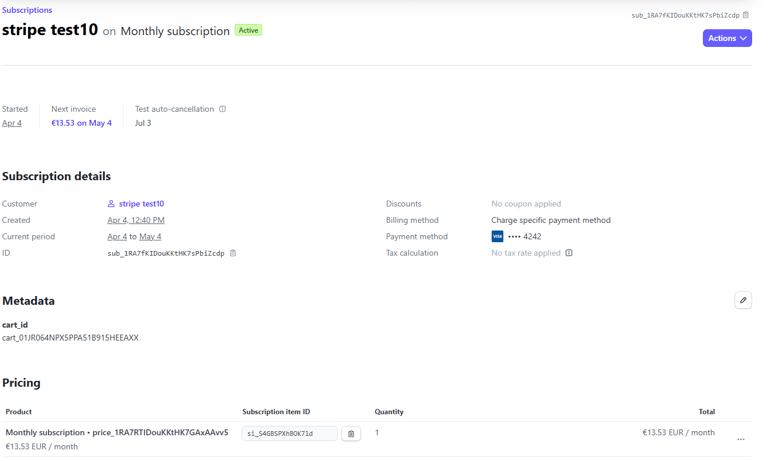Open the Subscriptions breadcrumb

tap(27, 9)
